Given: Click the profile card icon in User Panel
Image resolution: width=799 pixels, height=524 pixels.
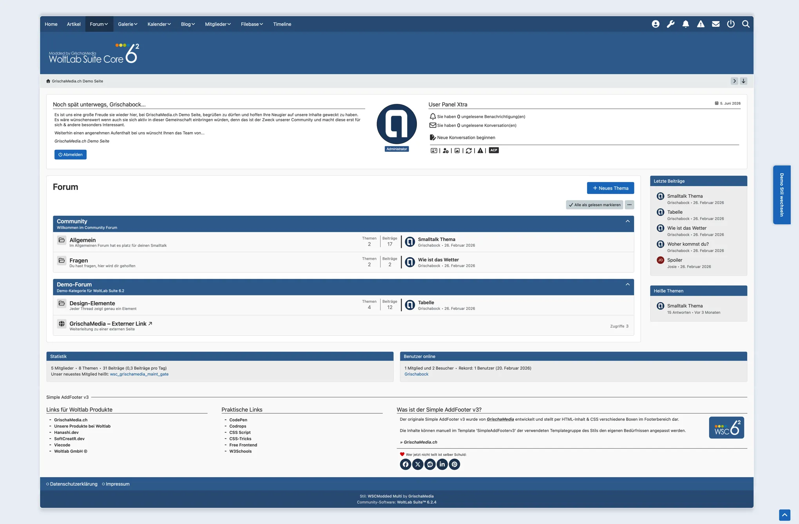Looking at the screenshot, I should 434,151.
